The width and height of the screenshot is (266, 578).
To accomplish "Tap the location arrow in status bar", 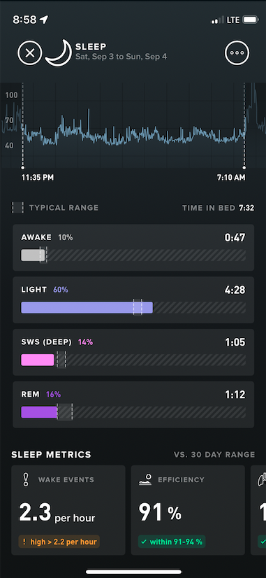I will pos(44,19).
